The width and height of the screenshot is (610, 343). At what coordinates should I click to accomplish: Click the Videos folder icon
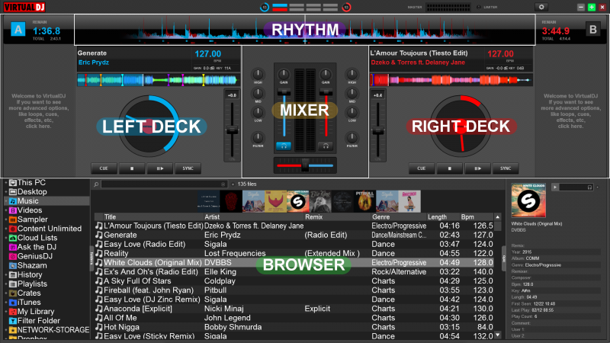(x=13, y=210)
